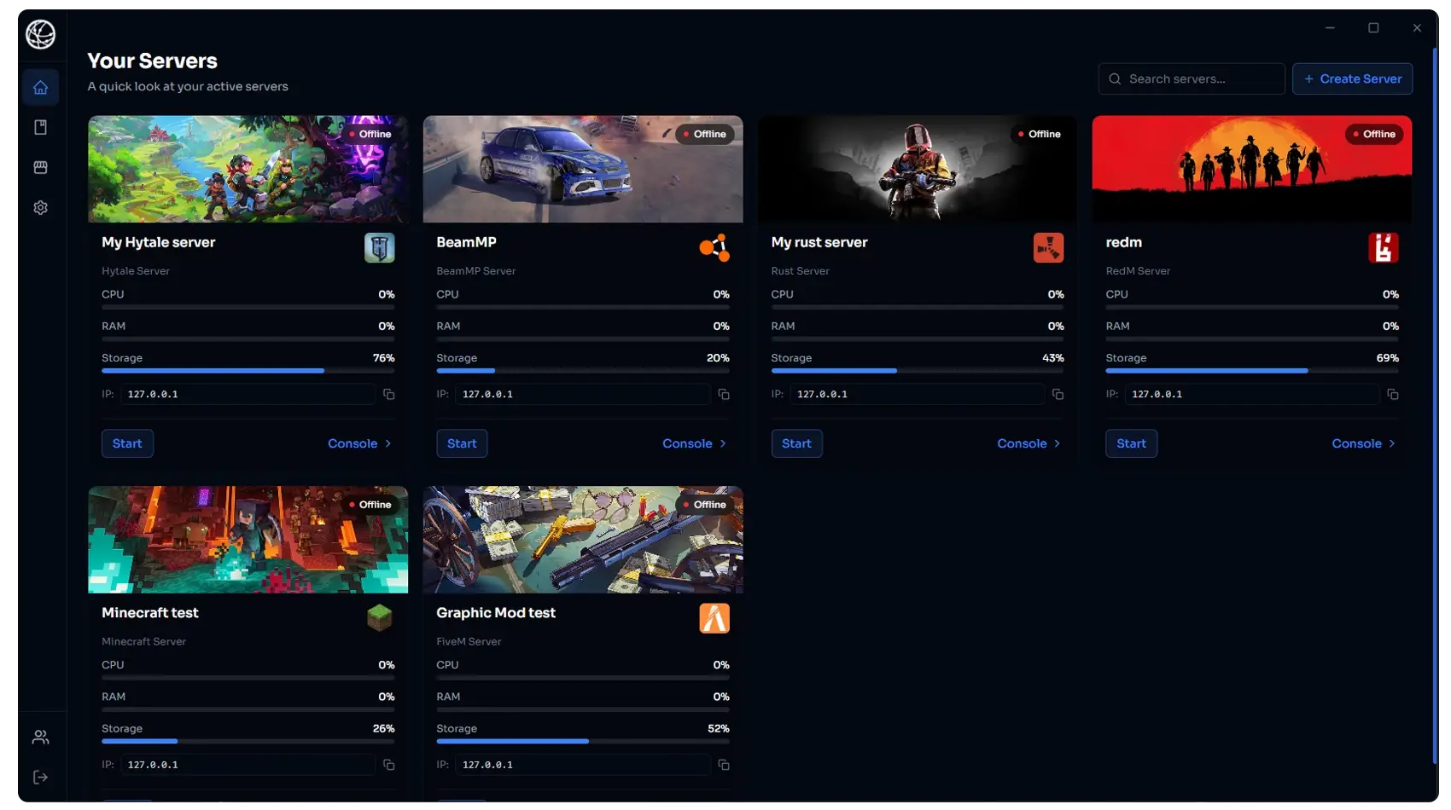Click Offline badge on Graphic Mod test
Image resolution: width=1451 pixels, height=810 pixels.
click(x=704, y=505)
